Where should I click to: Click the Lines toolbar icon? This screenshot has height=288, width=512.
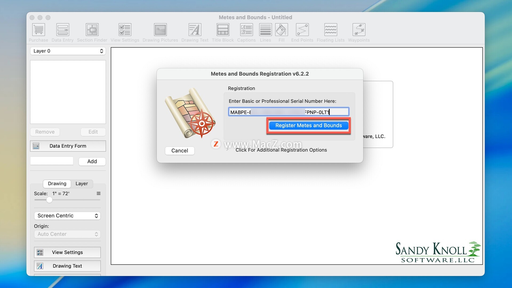coord(265,30)
